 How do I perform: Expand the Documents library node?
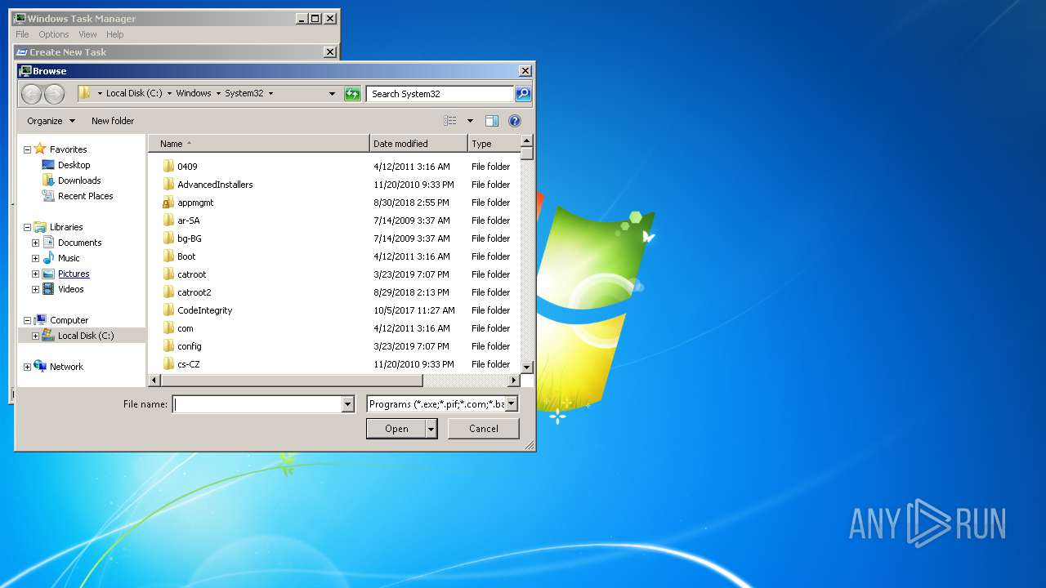pyautogui.click(x=35, y=243)
